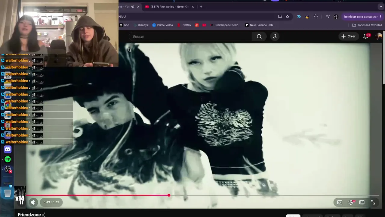Open the red circular bookmark icon
Image resolution: width=385 pixels, height=217 pixels.
point(197,25)
